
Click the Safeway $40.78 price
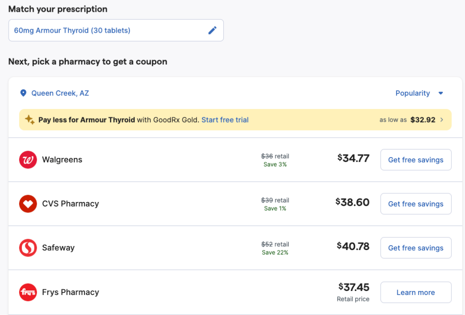(353, 246)
